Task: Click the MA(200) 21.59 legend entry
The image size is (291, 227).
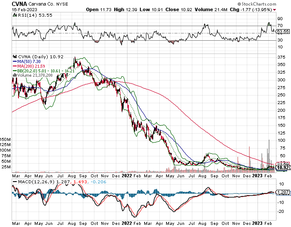Action: (x=29, y=66)
